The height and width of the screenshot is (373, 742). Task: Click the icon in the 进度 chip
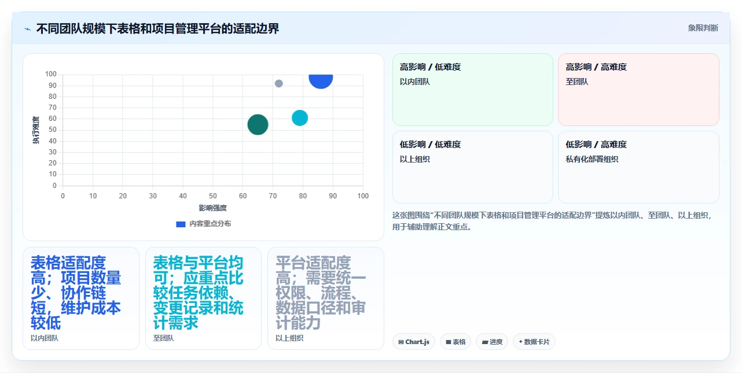pos(485,342)
